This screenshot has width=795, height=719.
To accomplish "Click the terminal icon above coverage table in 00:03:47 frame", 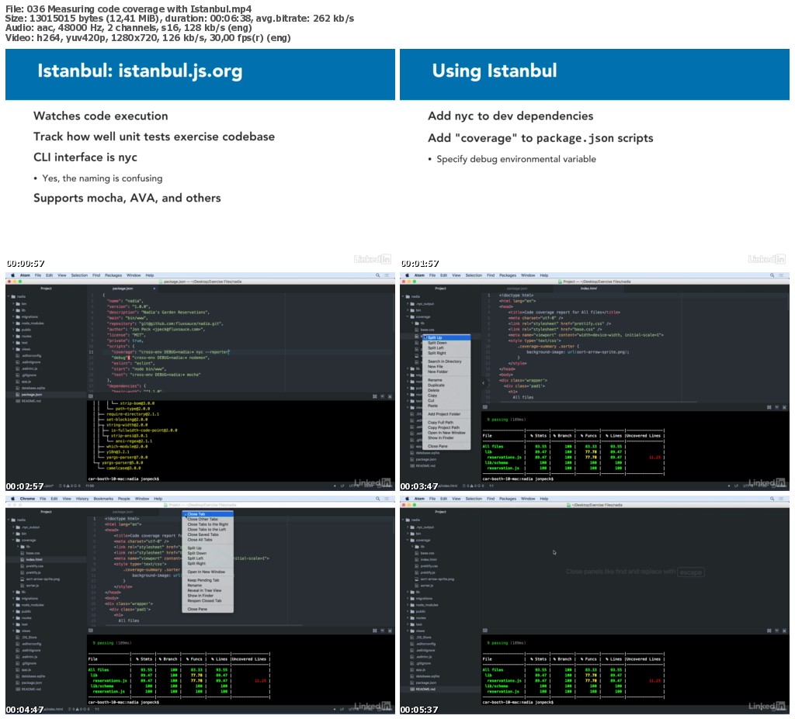I will (x=485, y=407).
